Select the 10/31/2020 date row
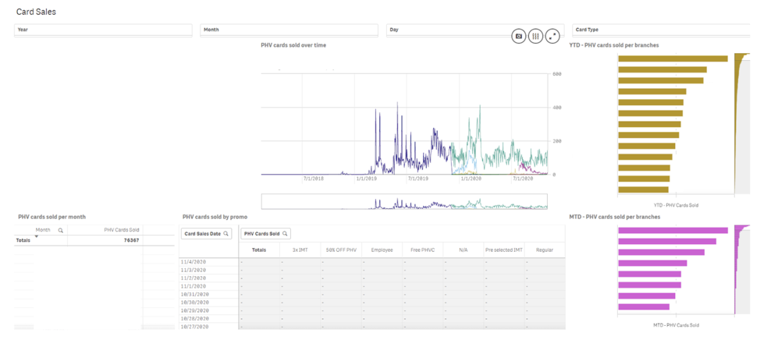Viewport: 760px width, 347px height. coord(194,294)
